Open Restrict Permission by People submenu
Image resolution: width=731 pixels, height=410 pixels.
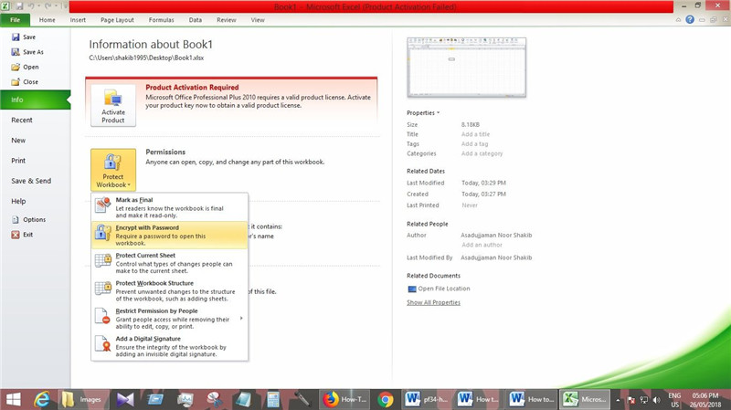coord(169,318)
